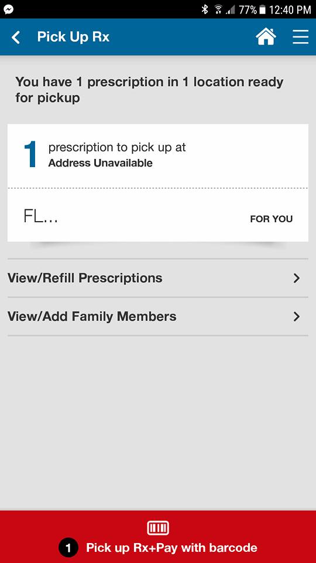The image size is (316, 563).
Task: Tap the black circle badge showing 1
Action: [68, 548]
